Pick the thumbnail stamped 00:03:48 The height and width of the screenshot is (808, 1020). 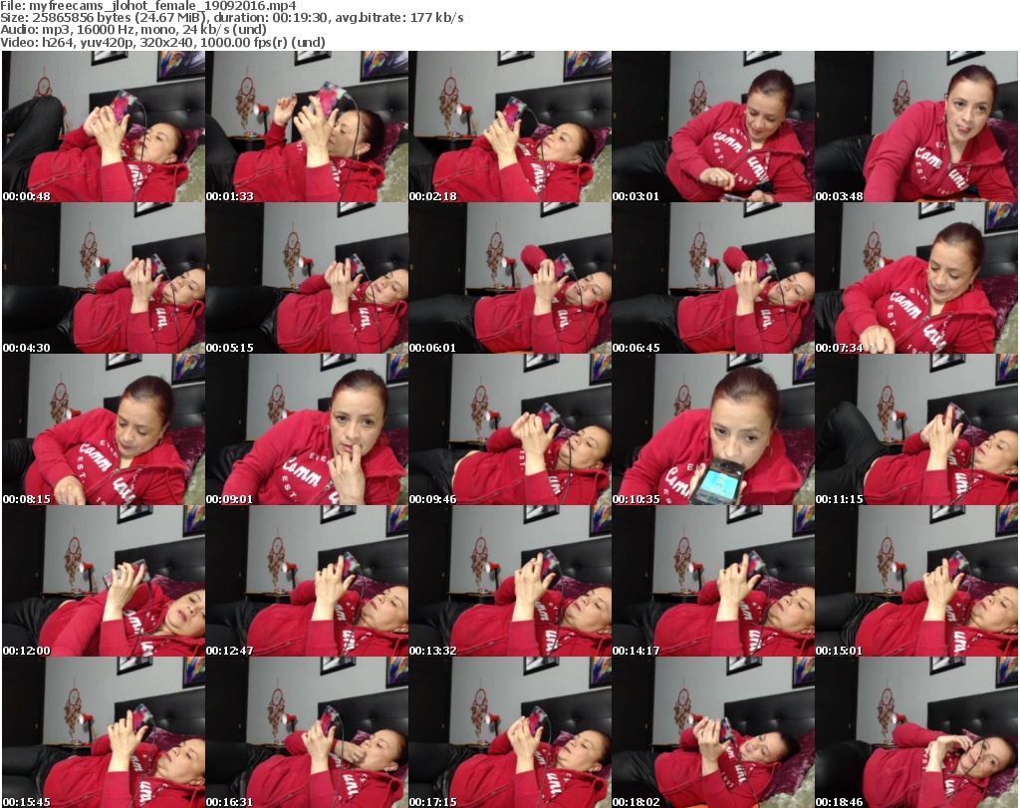tap(916, 127)
